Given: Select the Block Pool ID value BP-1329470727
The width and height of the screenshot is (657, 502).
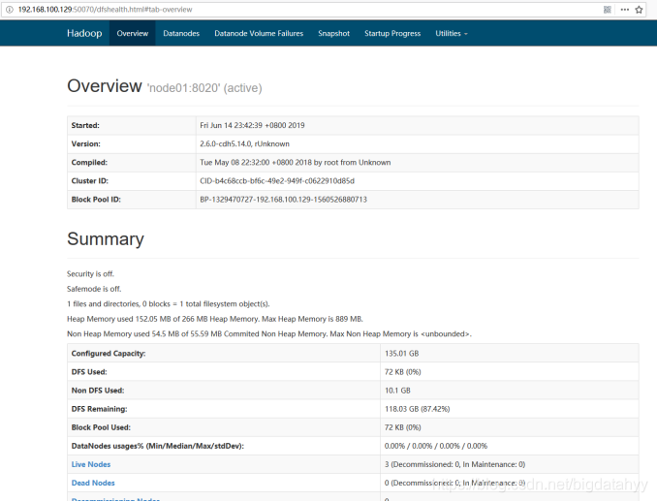Looking at the screenshot, I should (x=283, y=199).
